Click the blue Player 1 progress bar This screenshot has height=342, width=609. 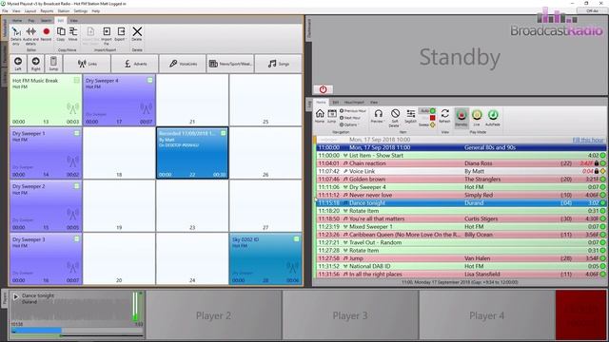pyautogui.click(x=37, y=331)
